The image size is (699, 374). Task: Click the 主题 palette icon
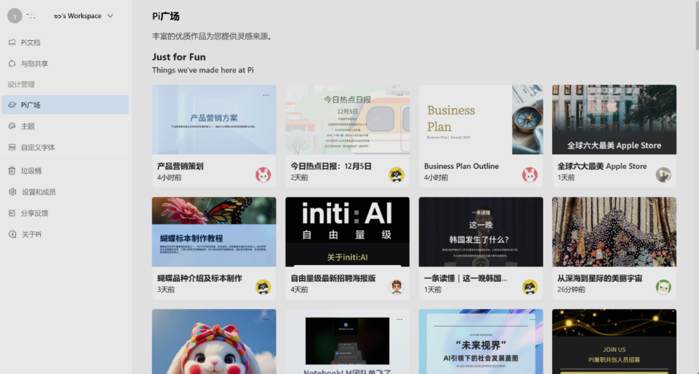(x=12, y=126)
